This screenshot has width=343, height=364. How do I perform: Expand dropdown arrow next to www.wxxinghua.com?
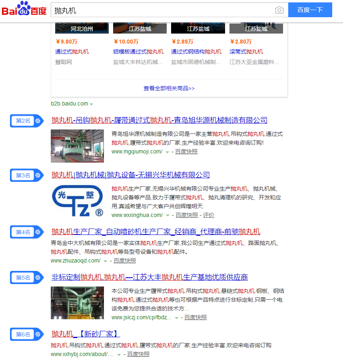point(168,216)
